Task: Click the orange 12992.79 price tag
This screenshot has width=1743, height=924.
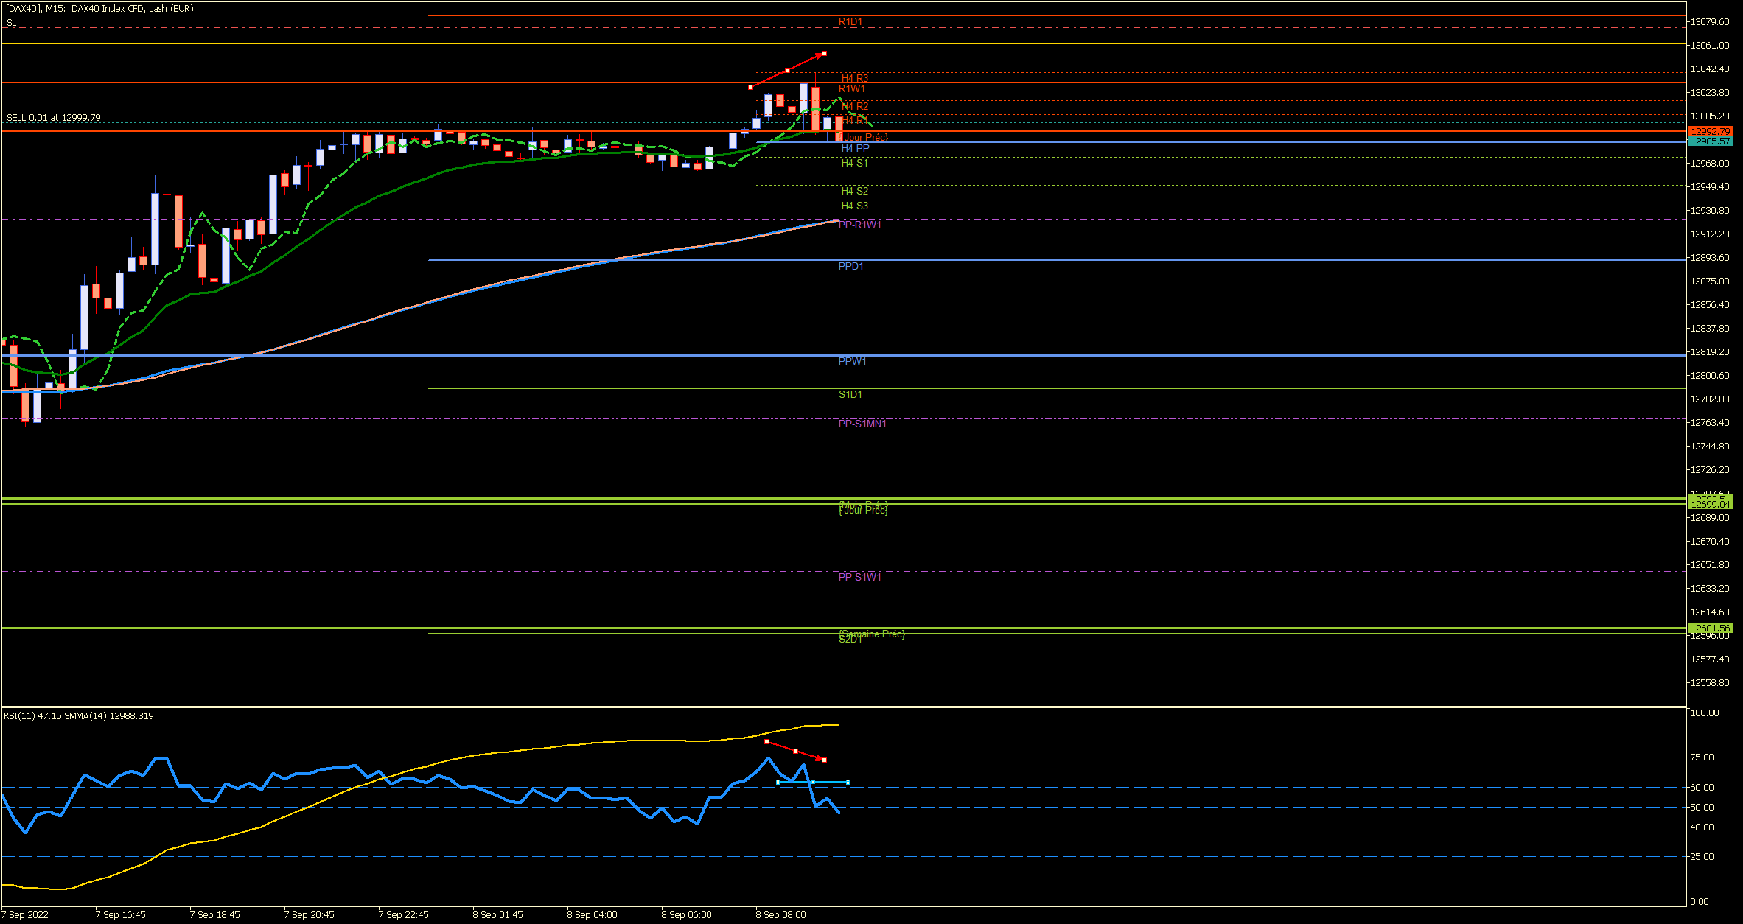Action: [1709, 132]
